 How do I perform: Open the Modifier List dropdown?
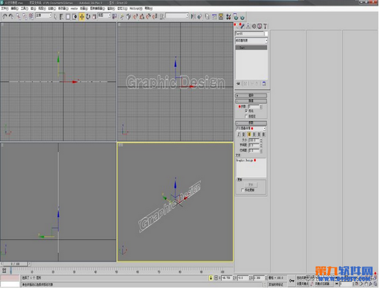(251, 40)
